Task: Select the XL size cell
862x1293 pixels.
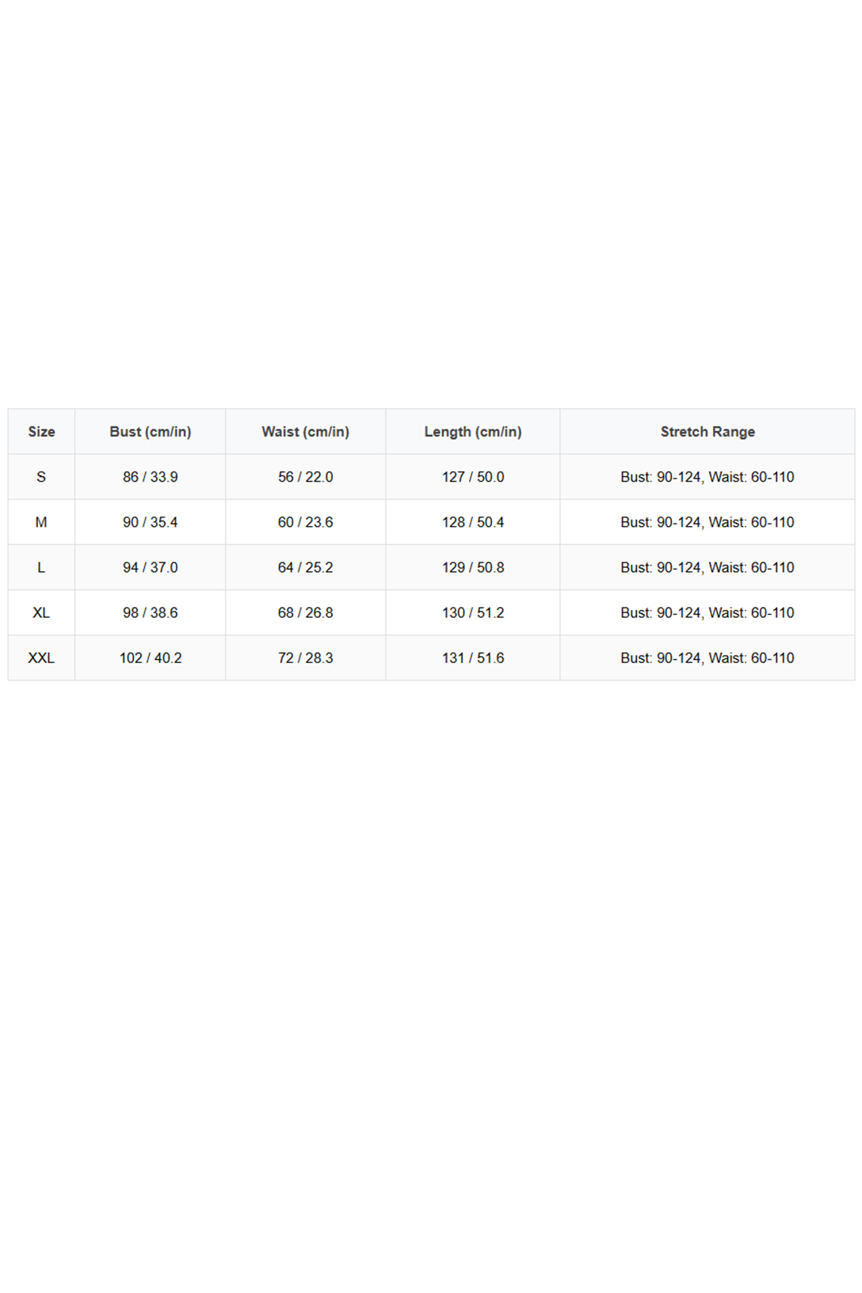Action: tap(41, 612)
